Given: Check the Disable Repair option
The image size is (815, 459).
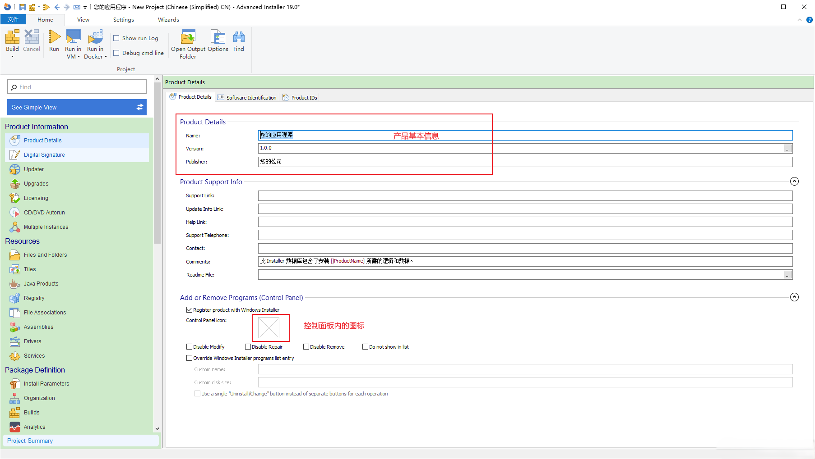Looking at the screenshot, I should 248,347.
